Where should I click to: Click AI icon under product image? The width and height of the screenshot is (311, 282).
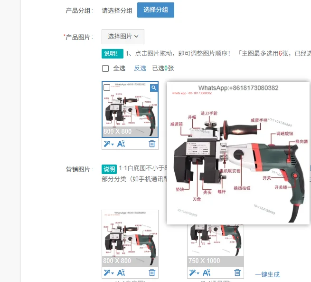pos(121,144)
